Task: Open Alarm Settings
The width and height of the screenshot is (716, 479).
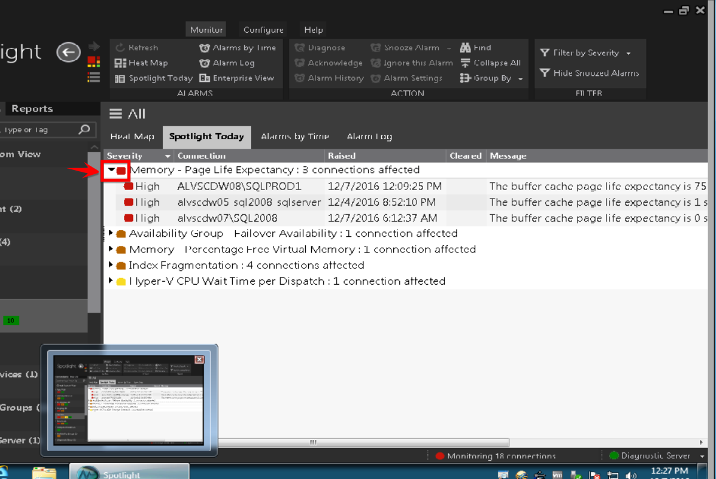Action: tap(407, 78)
